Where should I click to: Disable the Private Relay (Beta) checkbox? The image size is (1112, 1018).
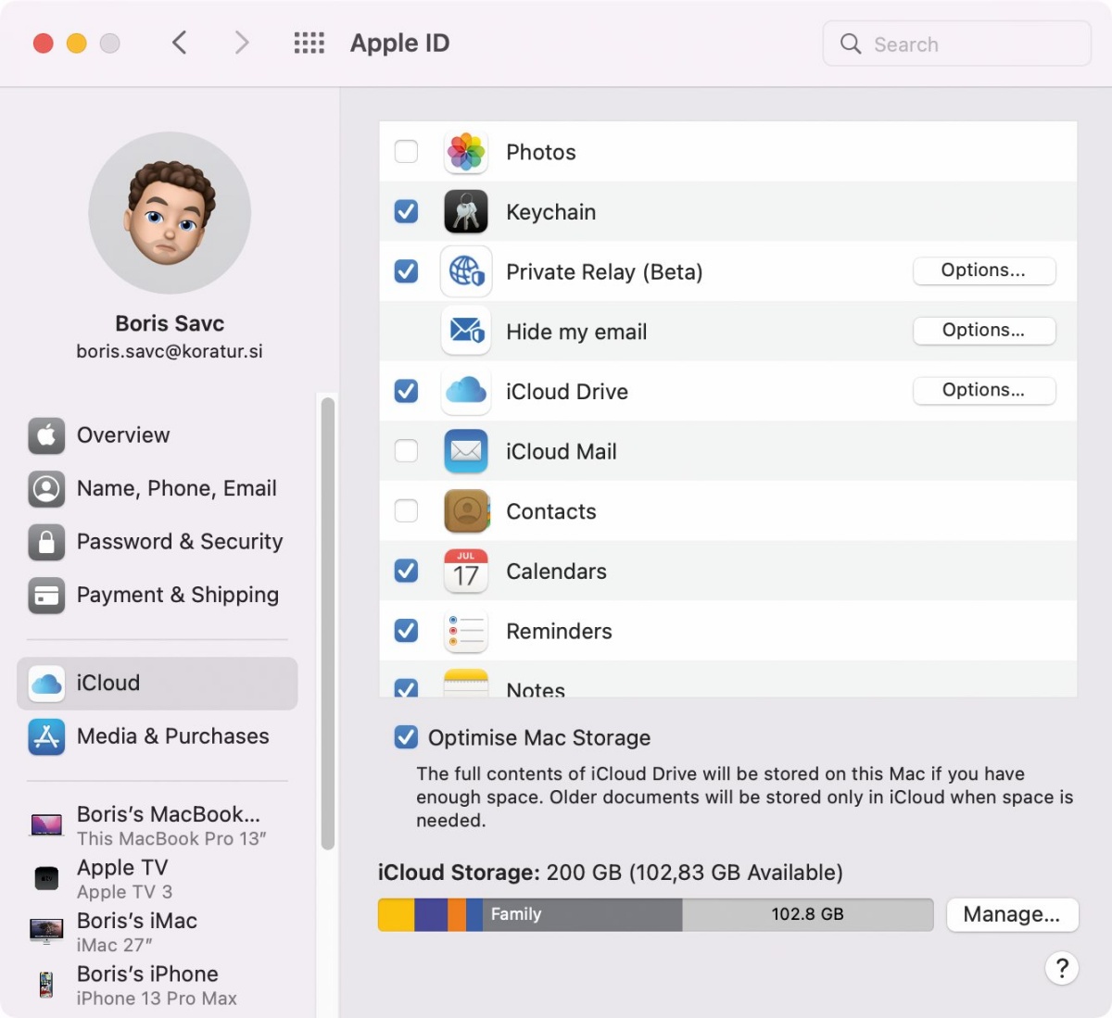[406, 270]
